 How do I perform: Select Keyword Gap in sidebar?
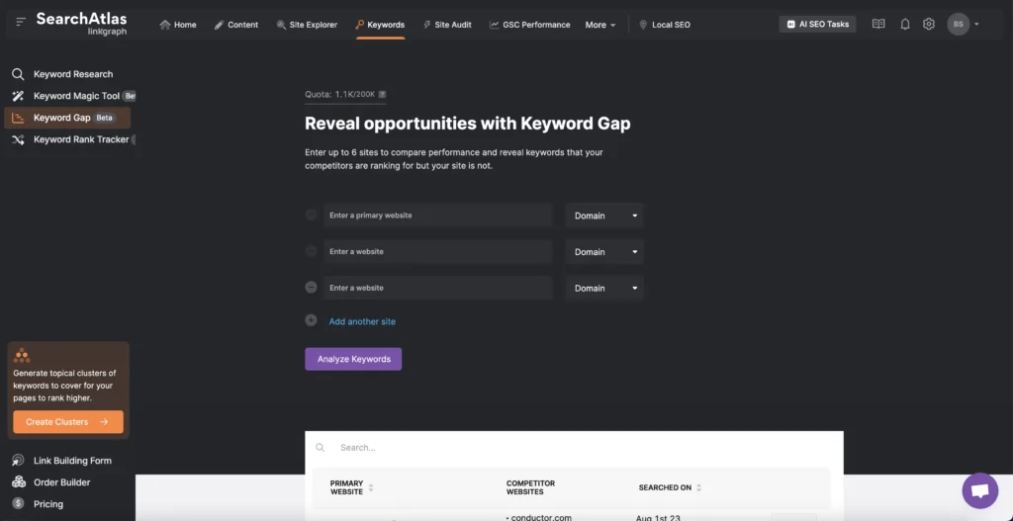click(67, 119)
